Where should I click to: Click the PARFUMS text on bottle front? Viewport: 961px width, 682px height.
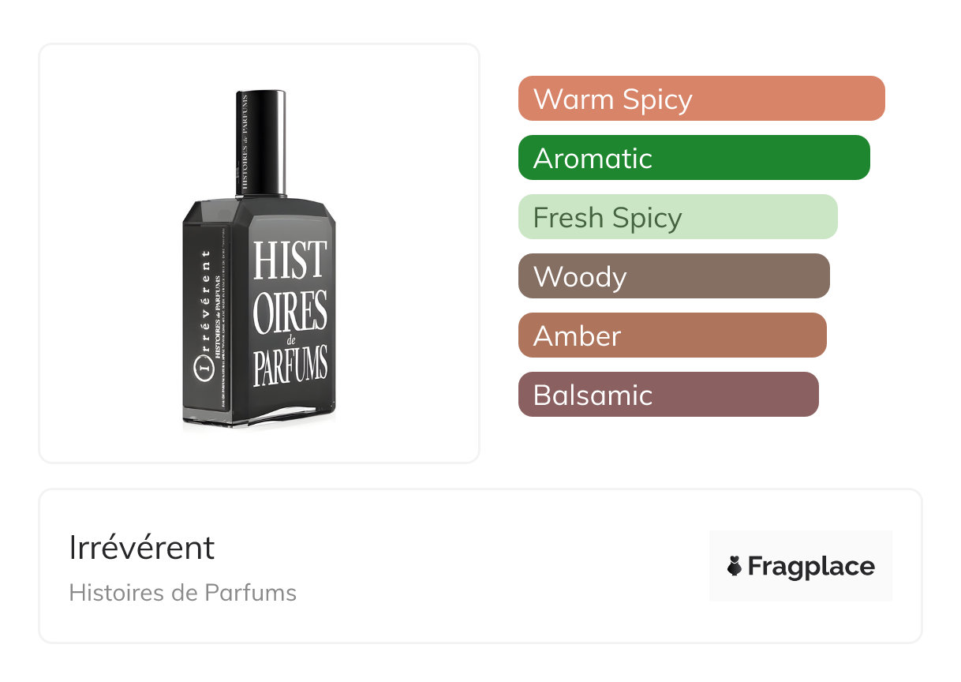[x=290, y=368]
